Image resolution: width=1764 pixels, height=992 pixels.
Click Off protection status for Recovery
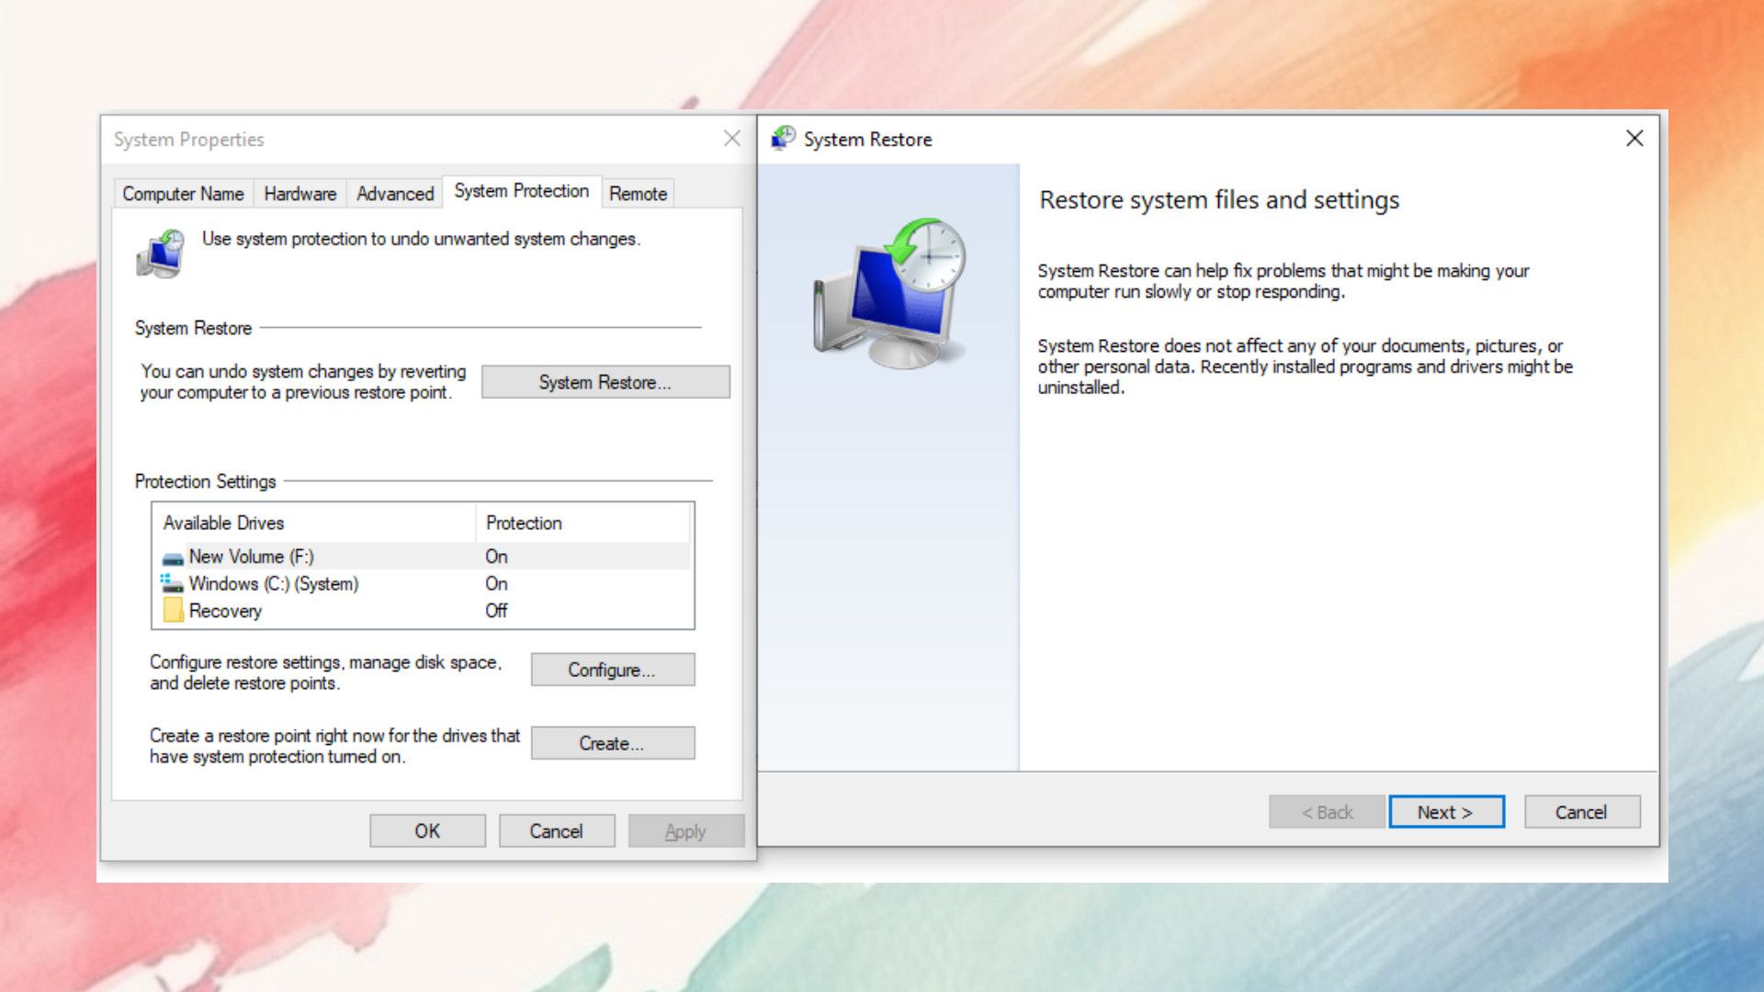(x=496, y=611)
